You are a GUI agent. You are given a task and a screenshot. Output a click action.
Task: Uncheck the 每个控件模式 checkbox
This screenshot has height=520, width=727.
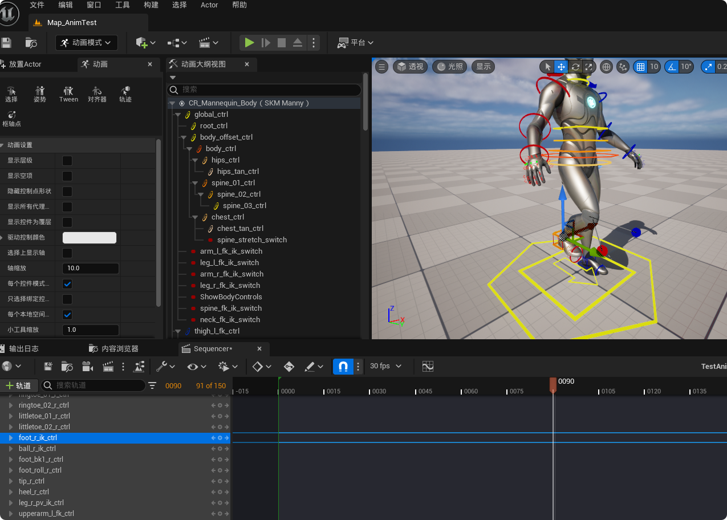67,283
